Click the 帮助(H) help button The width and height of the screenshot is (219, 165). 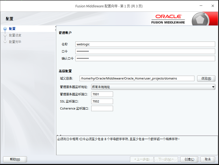tap(15, 159)
